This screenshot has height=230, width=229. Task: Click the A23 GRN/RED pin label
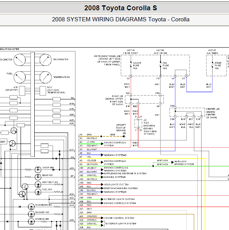(88, 216)
